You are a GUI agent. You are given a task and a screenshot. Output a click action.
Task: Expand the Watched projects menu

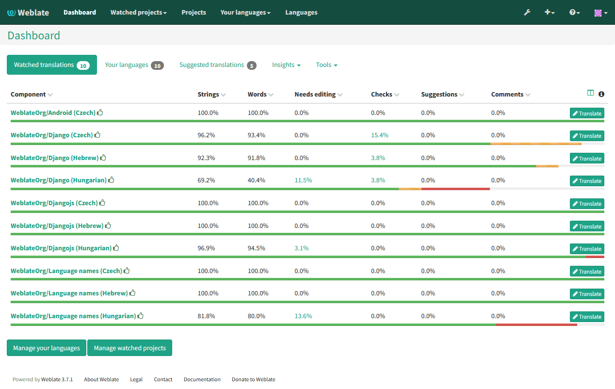coord(138,12)
